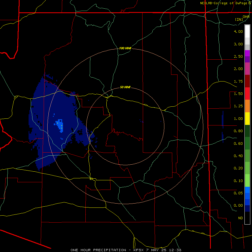The width and height of the screenshot is (252, 252).
Task: Click the '2.00' legend value
Action: [x=238, y=69]
